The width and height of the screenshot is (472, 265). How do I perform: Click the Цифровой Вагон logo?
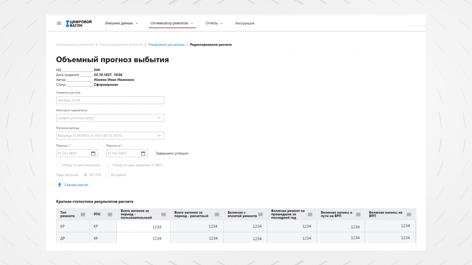point(79,24)
